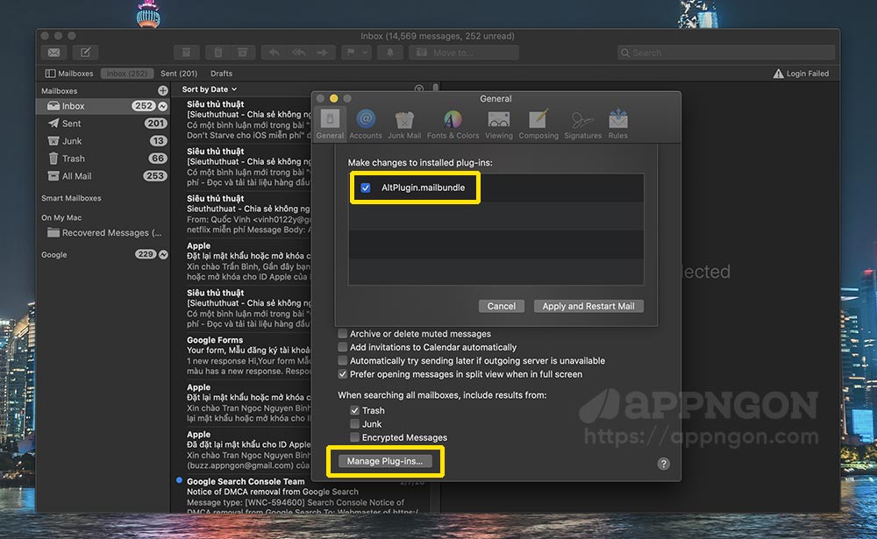
Task: Click the Get Mail envelope toolbar icon
Action: [x=54, y=53]
